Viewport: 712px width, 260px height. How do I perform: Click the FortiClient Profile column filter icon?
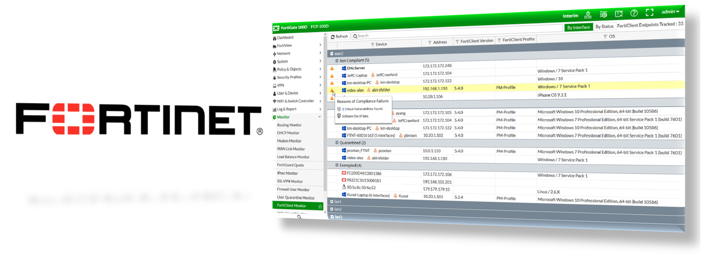click(x=499, y=40)
